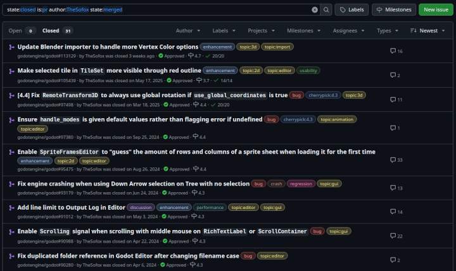Viewport: 456px width, 271px height.
Task: Click the Milestones button near search bar
Action: (x=394, y=10)
